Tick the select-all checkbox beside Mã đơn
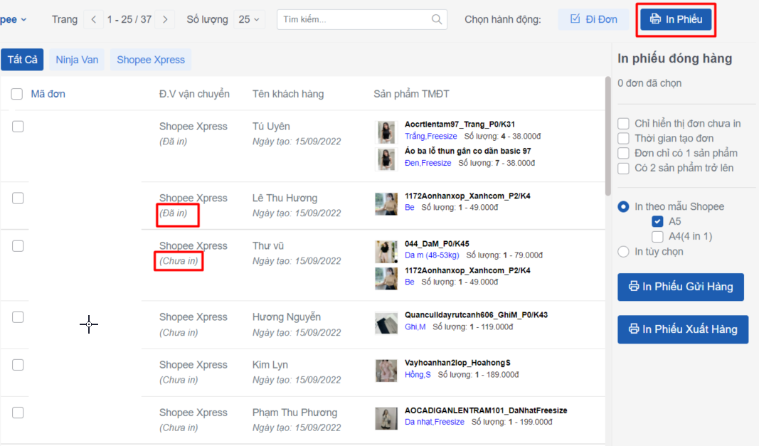The height and width of the screenshot is (446, 759). (17, 94)
